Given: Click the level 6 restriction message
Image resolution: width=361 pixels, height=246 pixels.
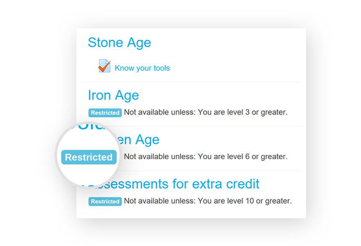Looking at the screenshot, I should [x=206, y=156].
